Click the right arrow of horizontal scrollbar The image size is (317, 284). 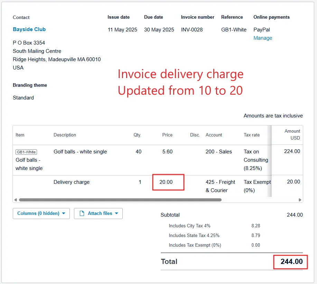point(300,200)
